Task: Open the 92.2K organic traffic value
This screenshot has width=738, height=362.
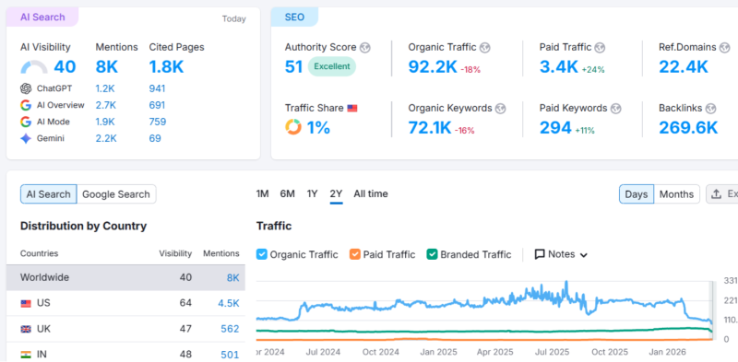Action: [433, 67]
